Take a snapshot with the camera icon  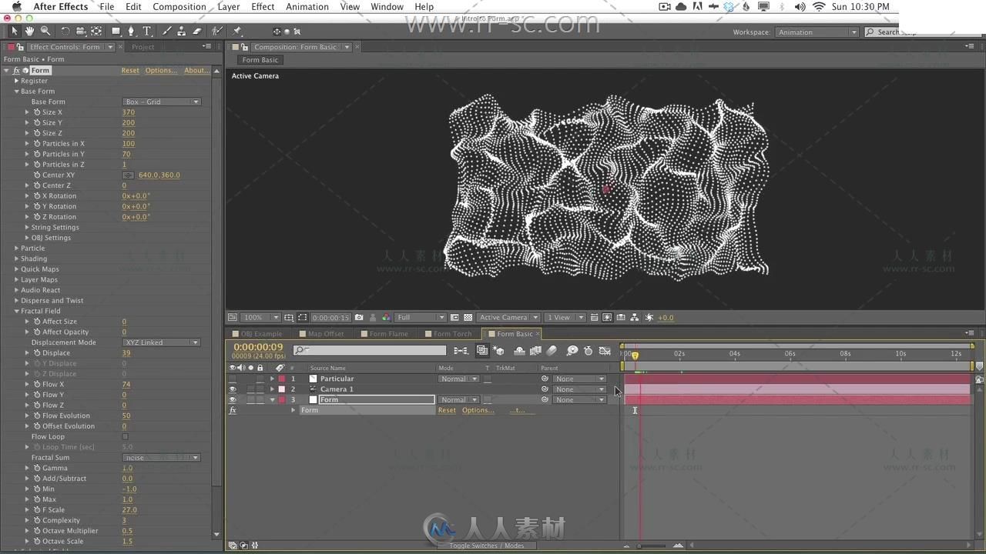(x=359, y=317)
